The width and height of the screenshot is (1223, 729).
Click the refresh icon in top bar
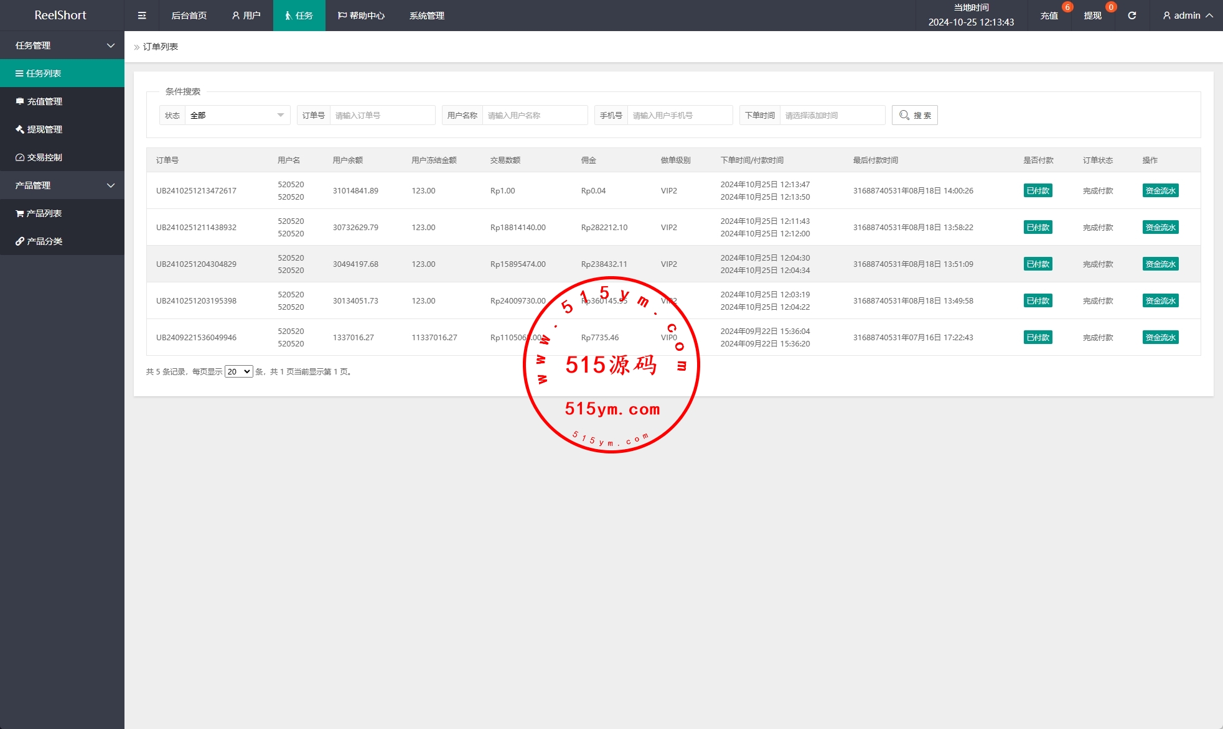point(1132,16)
